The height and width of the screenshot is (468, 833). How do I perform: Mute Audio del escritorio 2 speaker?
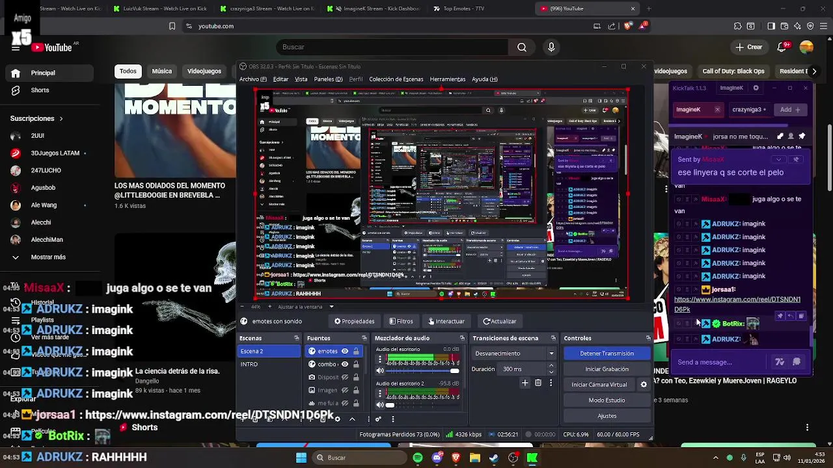point(380,405)
